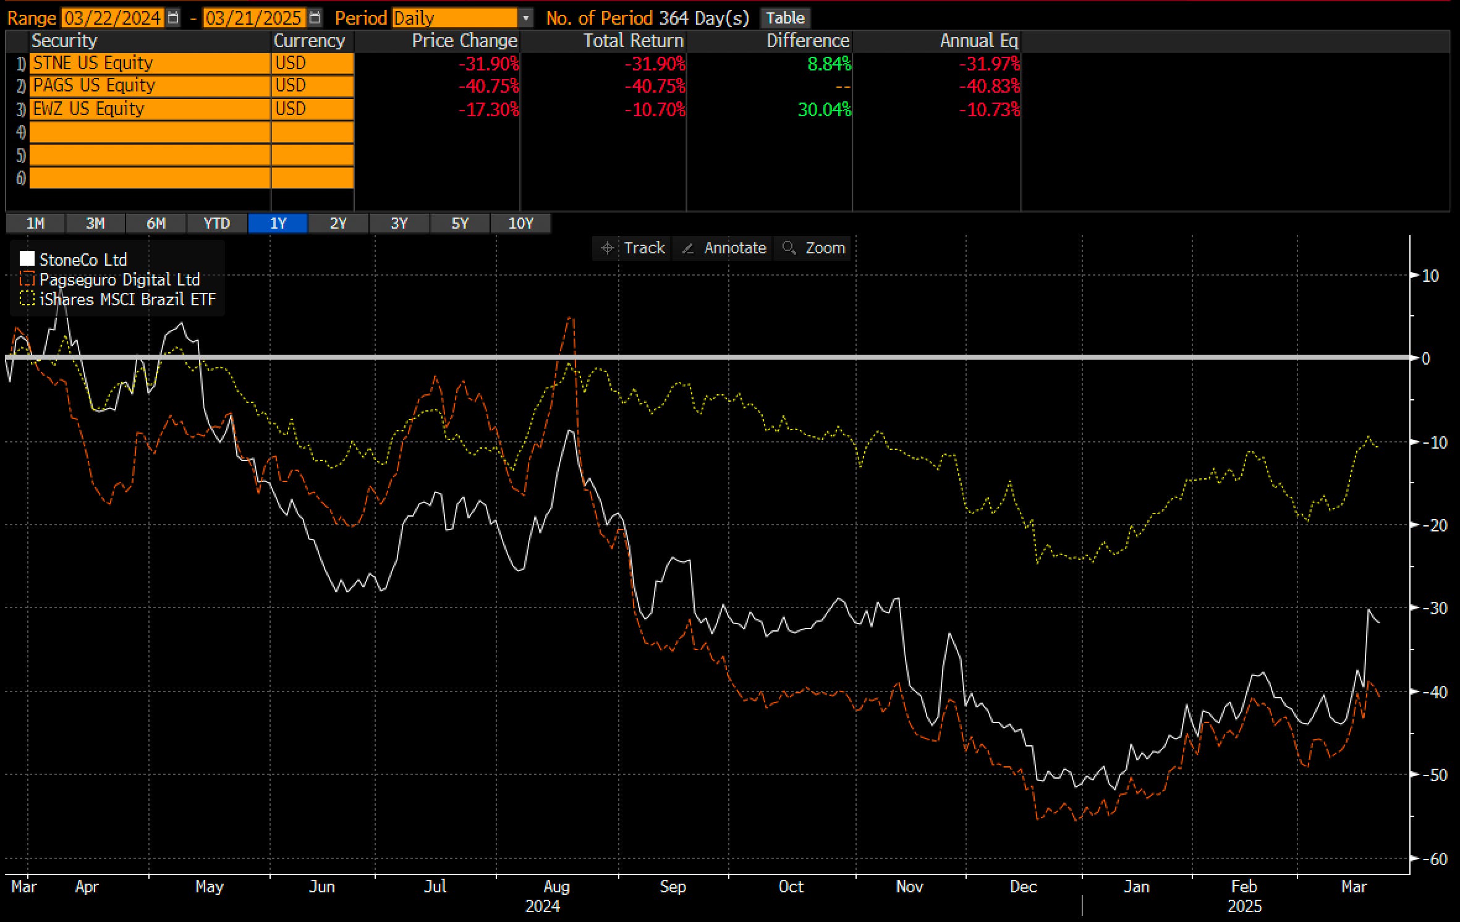Screen dimensions: 1460x922
Task: Edit the start date 03/22/2024 field
Action: (x=112, y=18)
